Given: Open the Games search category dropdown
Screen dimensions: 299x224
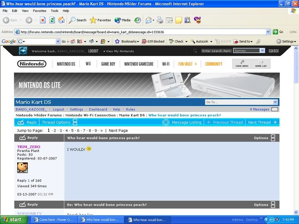Looking at the screenshot, I should [x=249, y=50].
